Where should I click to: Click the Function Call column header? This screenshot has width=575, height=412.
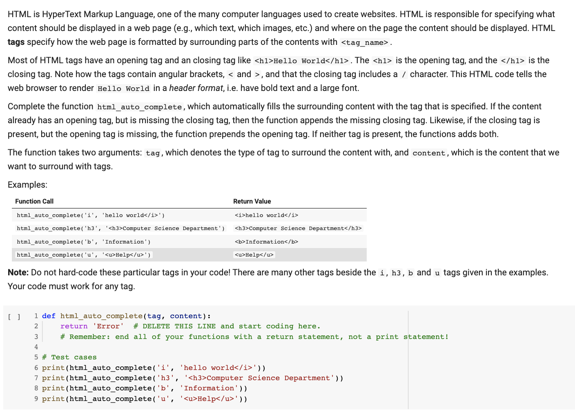tap(34, 201)
